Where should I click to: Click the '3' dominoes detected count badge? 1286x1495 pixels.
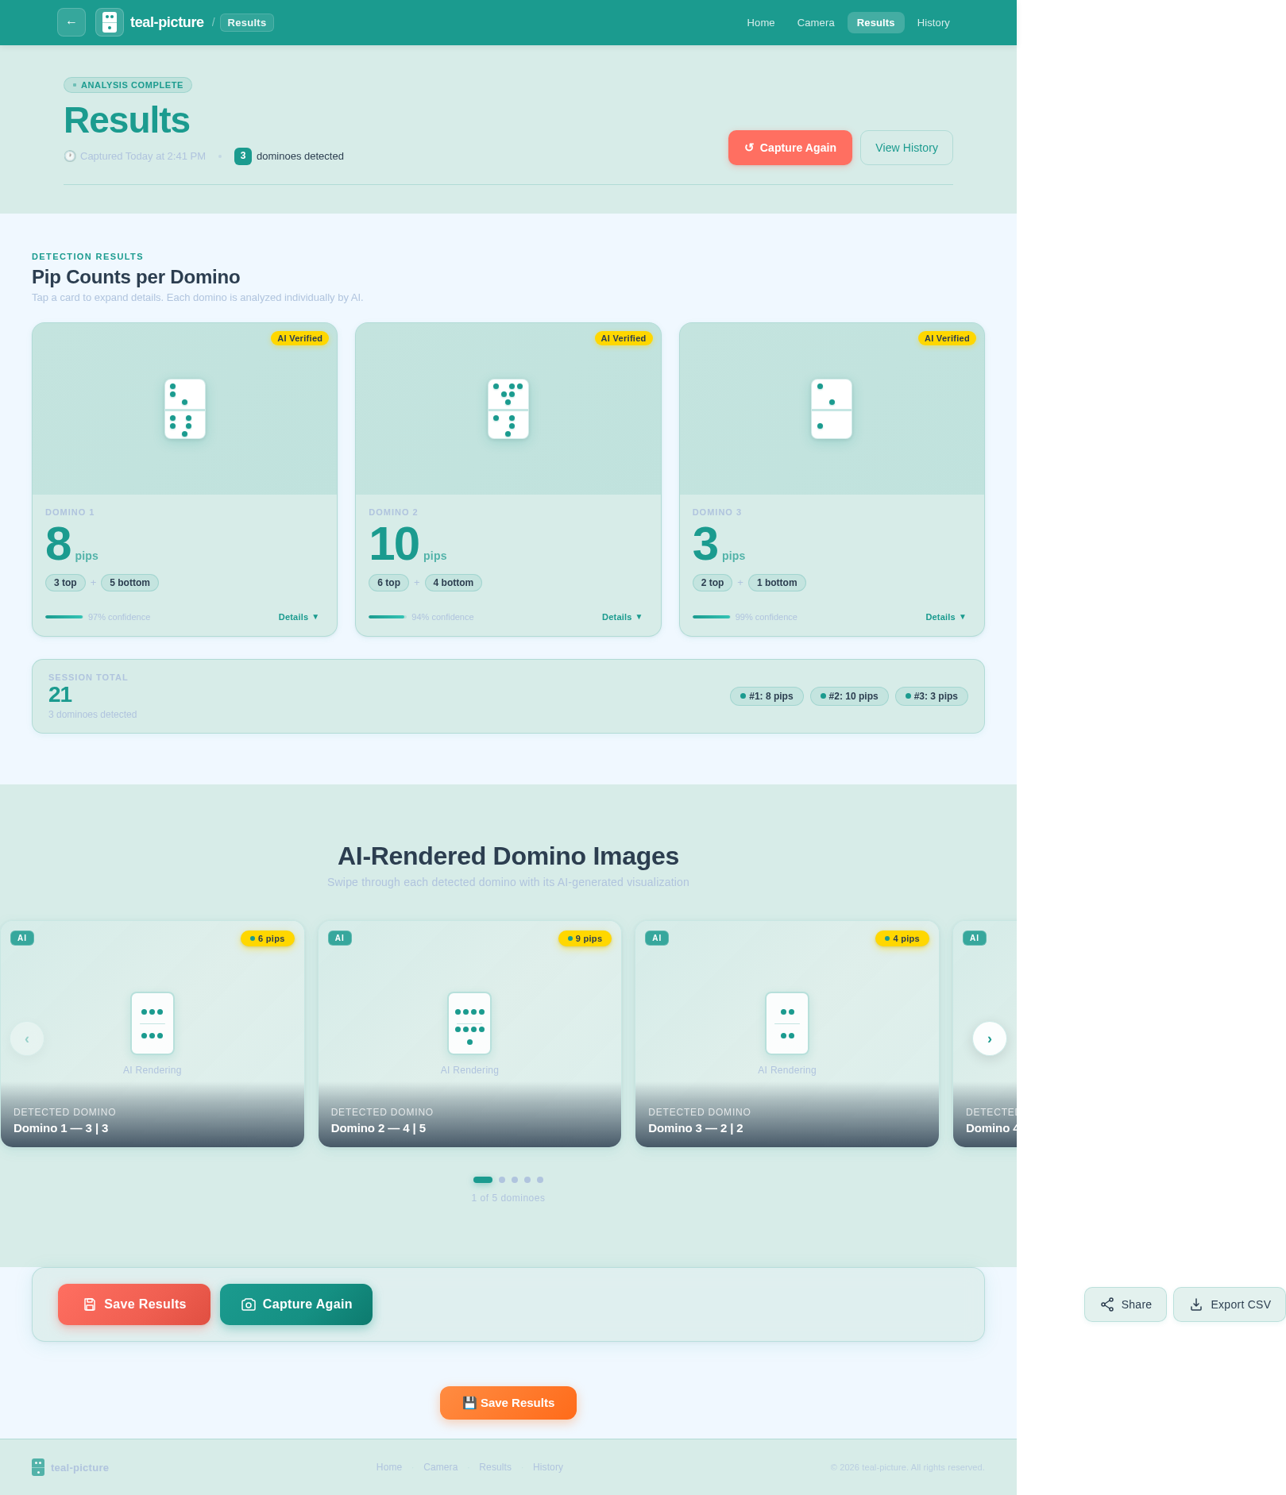(x=243, y=156)
